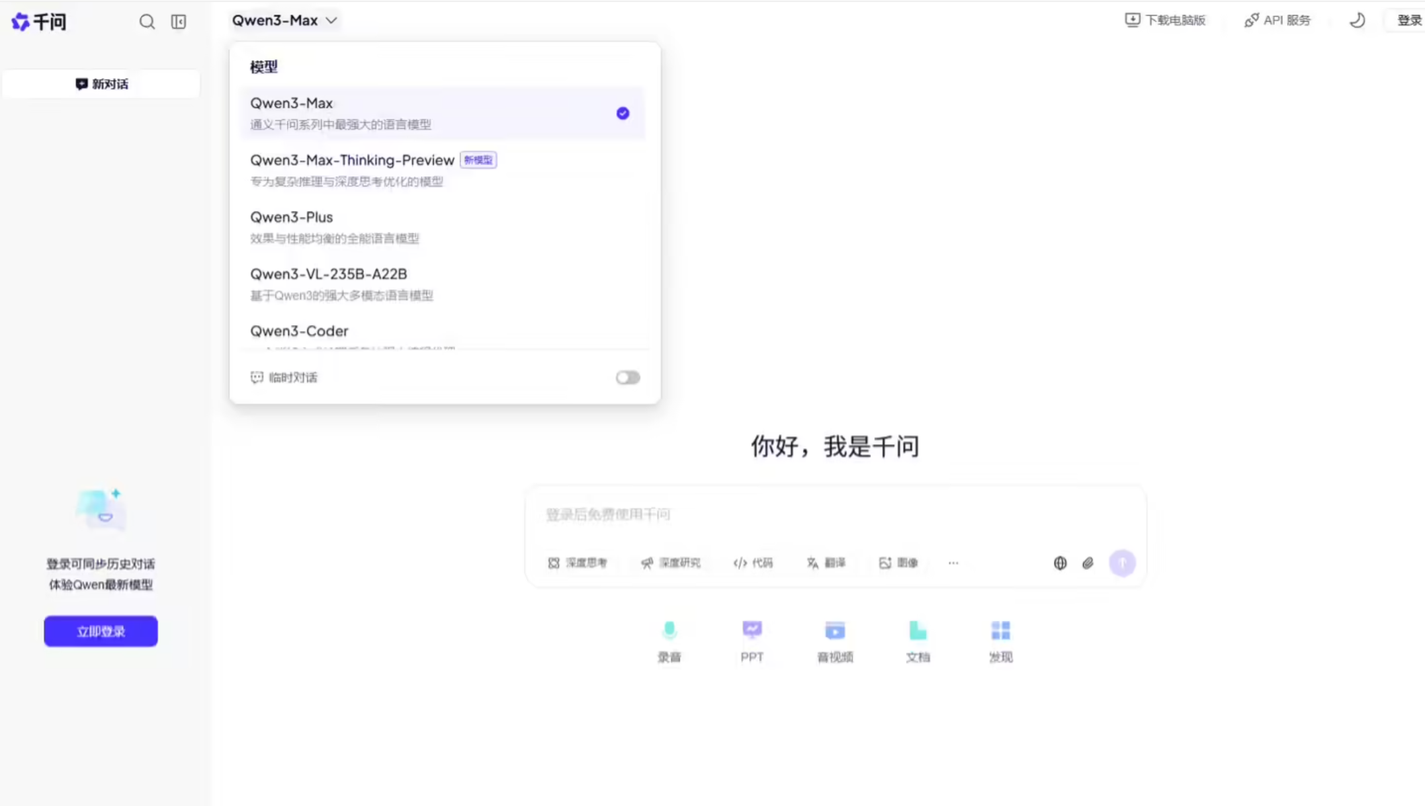
Task: Choose Qwen3-Max-Thinking-Preview model
Action: pos(352,161)
